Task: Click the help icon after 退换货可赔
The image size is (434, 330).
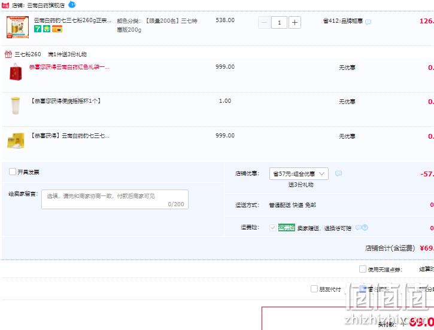Action: [365, 227]
